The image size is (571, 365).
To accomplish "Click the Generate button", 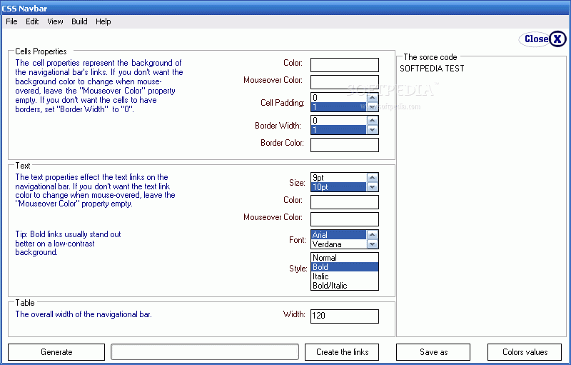I will [56, 352].
